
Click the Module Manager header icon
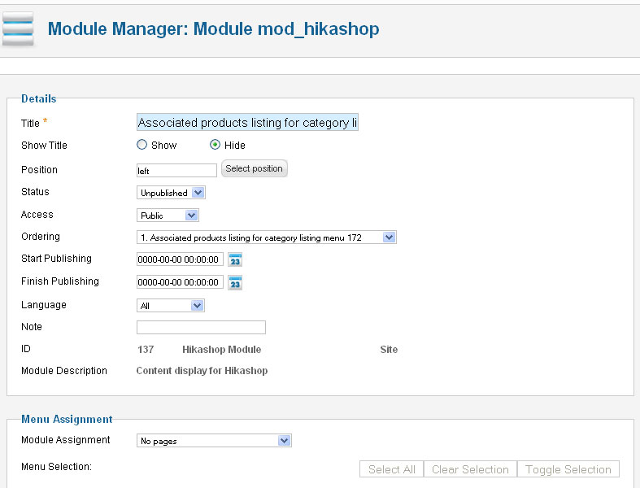tap(18, 29)
